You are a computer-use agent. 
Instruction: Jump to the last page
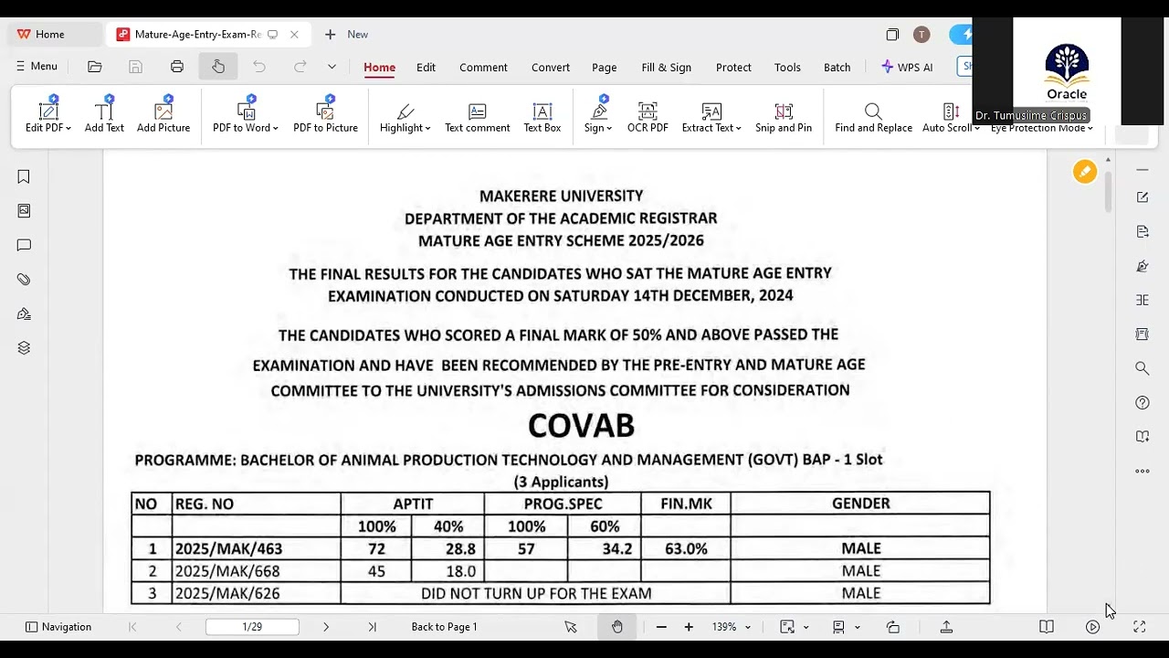(372, 627)
